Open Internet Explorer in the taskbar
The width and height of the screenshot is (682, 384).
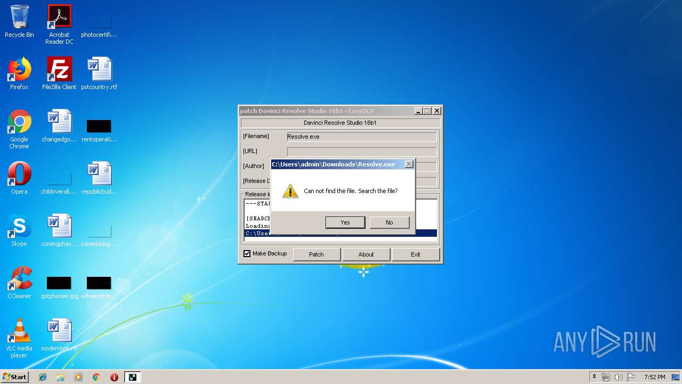click(x=43, y=377)
